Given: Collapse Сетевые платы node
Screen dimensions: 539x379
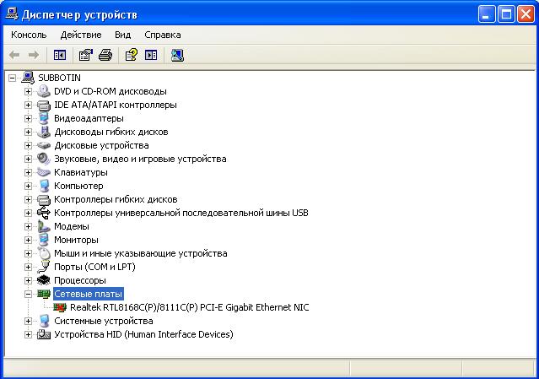Looking at the screenshot, I should click(x=28, y=294).
